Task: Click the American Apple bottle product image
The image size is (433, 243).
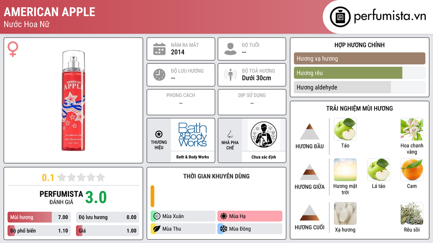Action: 73,100
